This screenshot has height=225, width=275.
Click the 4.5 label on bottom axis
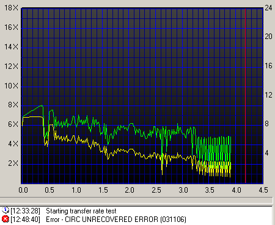click(x=263, y=190)
